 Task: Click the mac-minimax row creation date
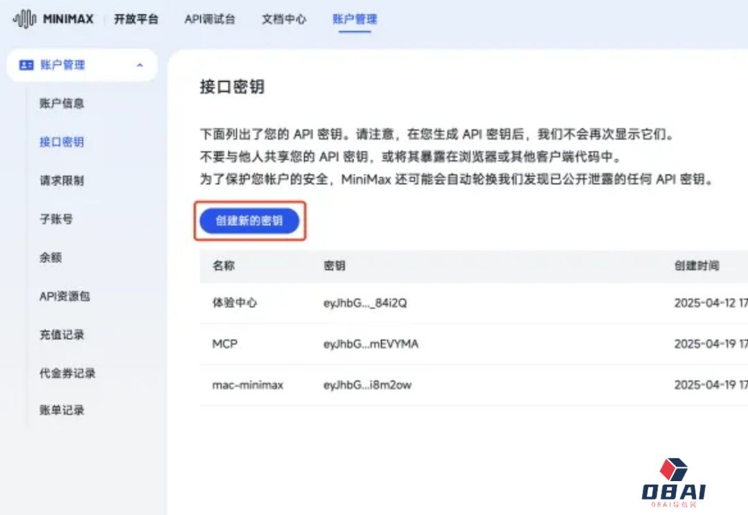pos(711,385)
